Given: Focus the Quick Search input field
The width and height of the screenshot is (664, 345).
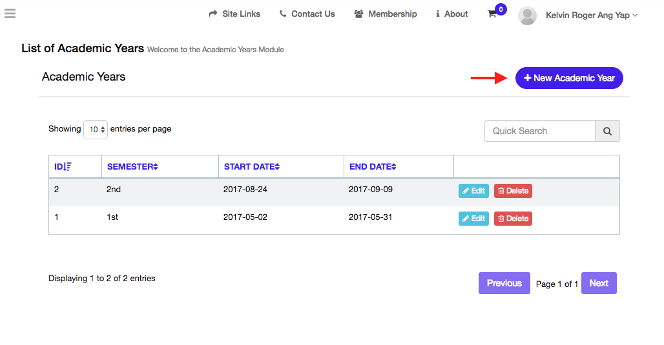Looking at the screenshot, I should click(x=539, y=131).
